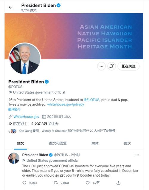Select the 推文 tab
Image resolution: width=149 pixels, height=190 pixels.
[x=21, y=143]
